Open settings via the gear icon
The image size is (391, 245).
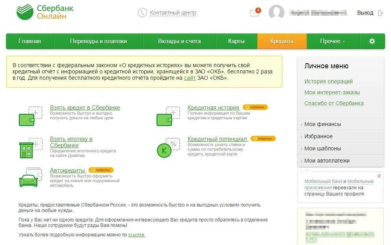pos(372,41)
